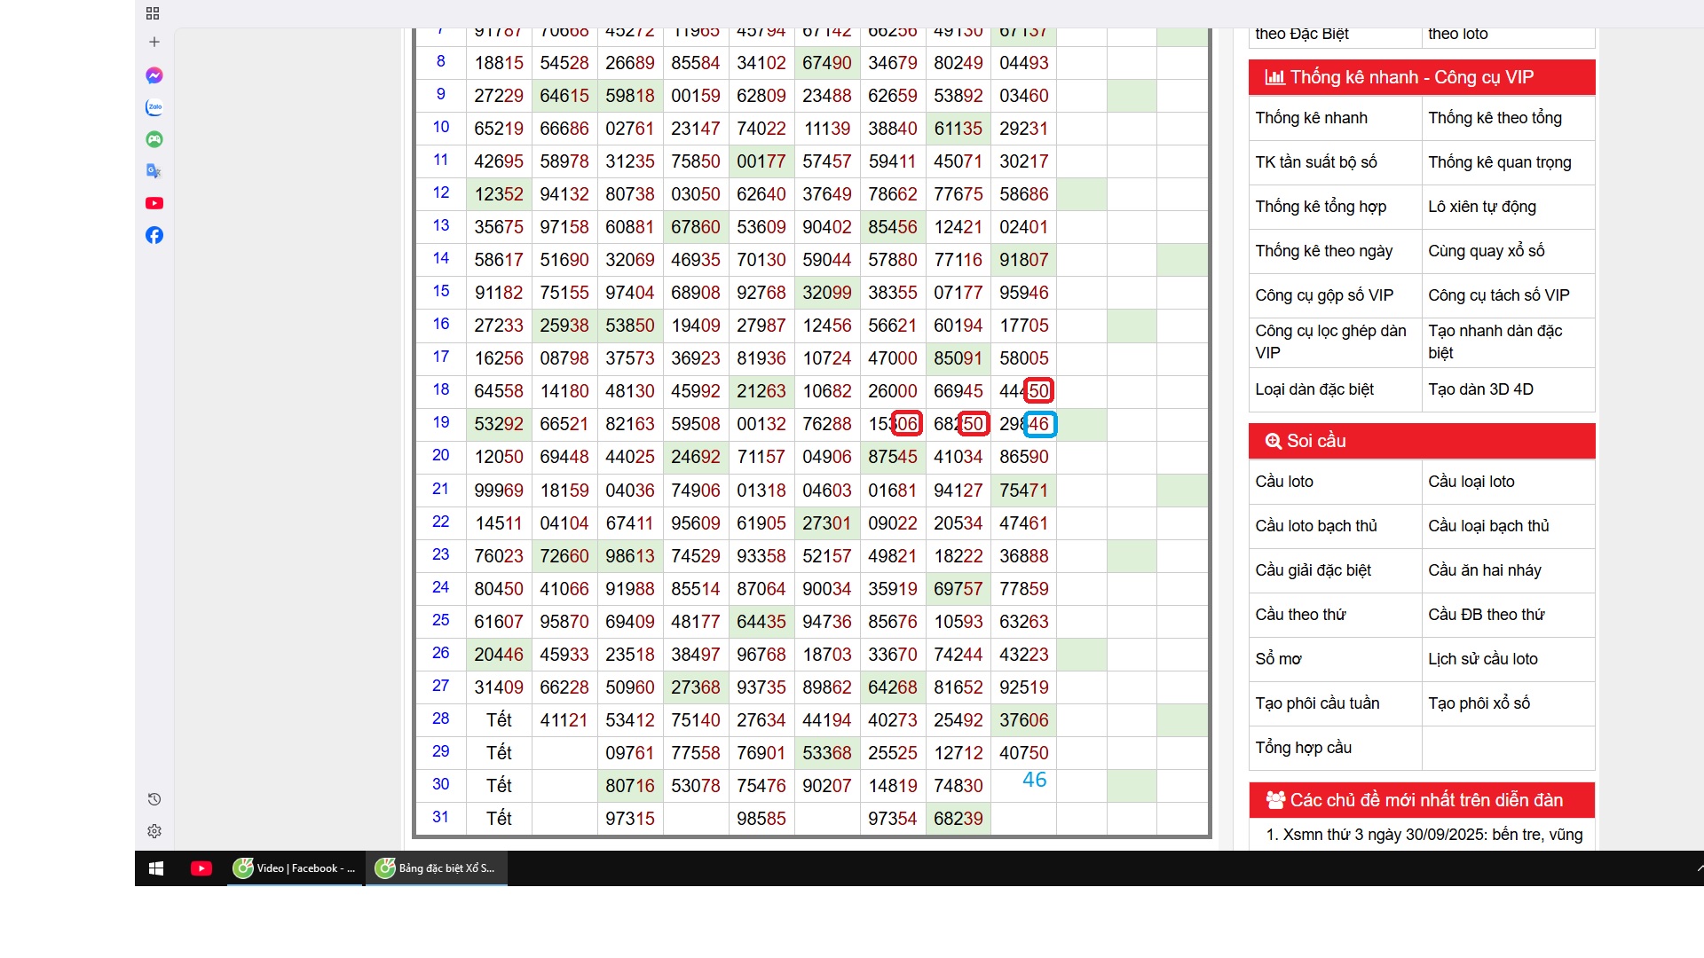Image resolution: width=1704 pixels, height=958 pixels.
Task: Open the grid workspace icon atop sidebar
Action: (153, 13)
